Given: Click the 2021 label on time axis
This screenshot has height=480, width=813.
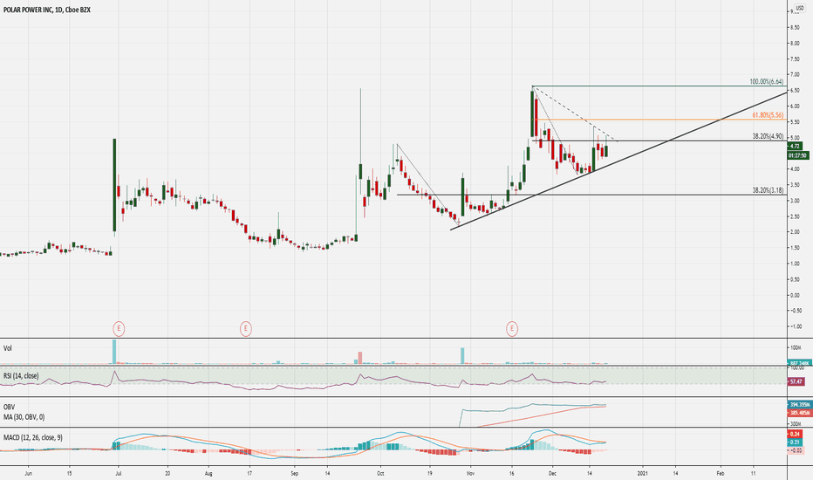Looking at the screenshot, I should (642, 473).
